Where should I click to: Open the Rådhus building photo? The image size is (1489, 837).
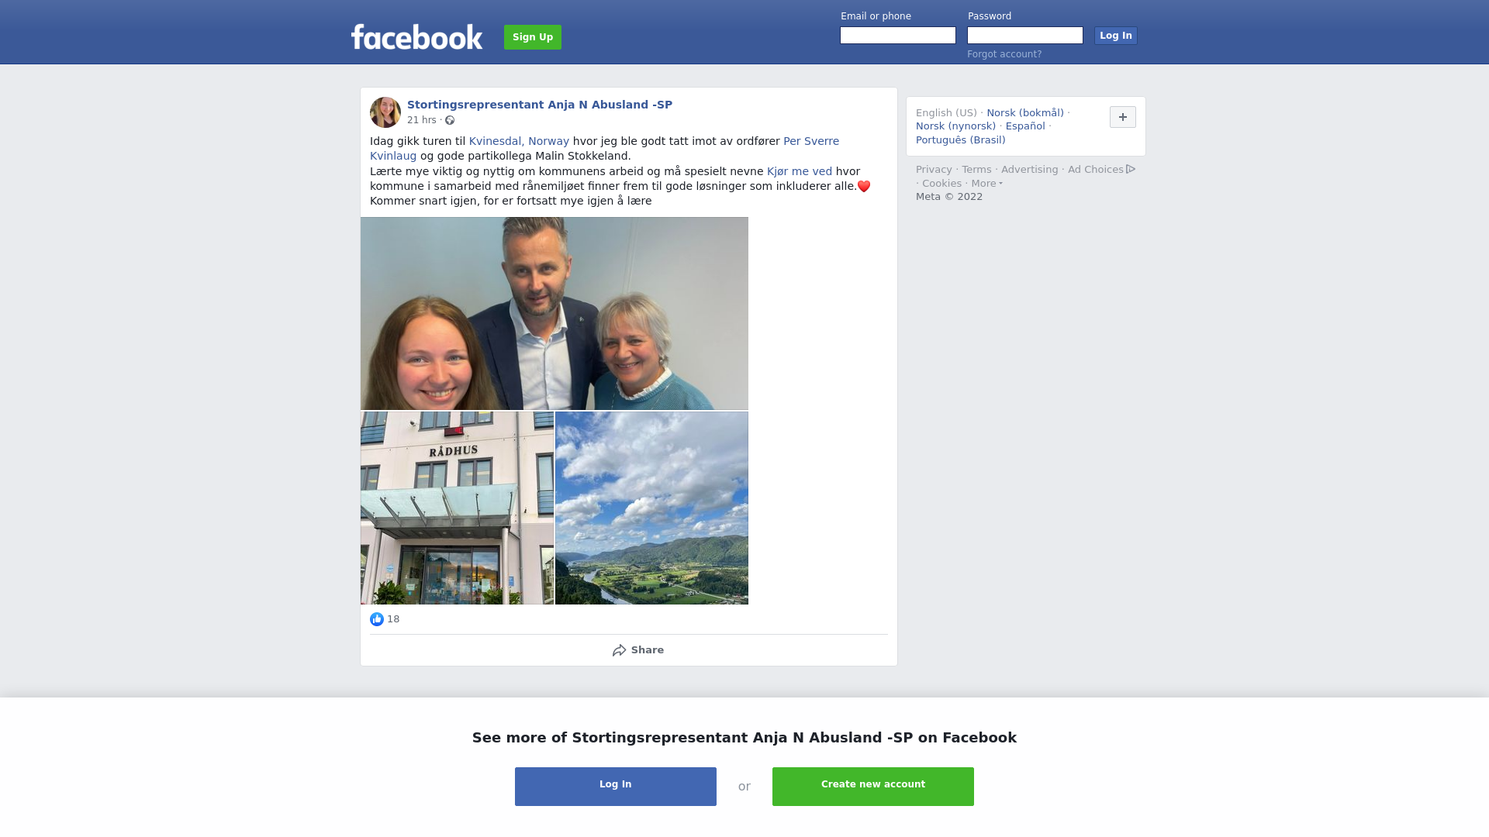[457, 508]
